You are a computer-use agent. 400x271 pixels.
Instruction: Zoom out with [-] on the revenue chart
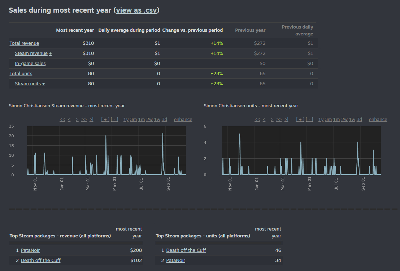[x=114, y=120]
